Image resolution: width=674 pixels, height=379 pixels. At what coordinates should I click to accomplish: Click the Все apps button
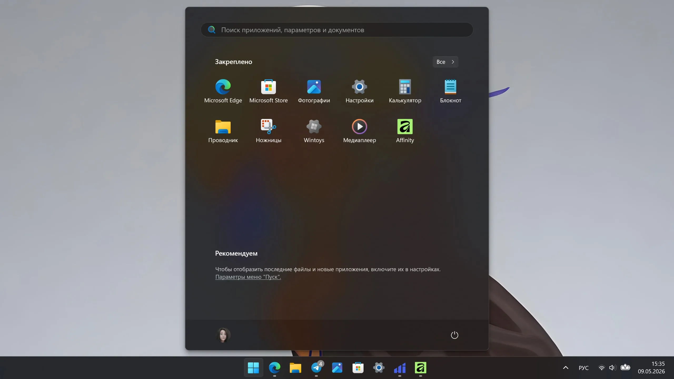click(445, 62)
